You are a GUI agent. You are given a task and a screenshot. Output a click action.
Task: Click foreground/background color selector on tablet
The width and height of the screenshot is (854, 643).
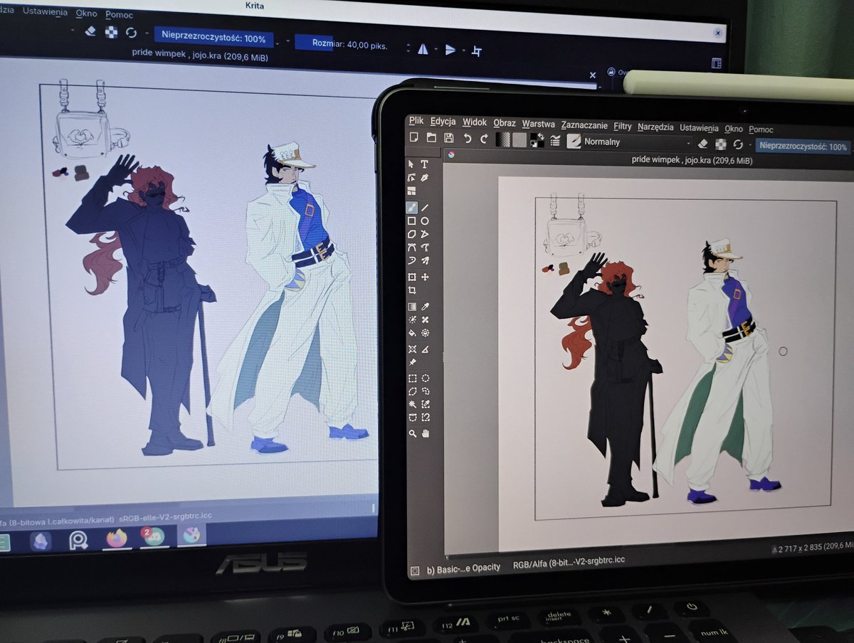(537, 141)
